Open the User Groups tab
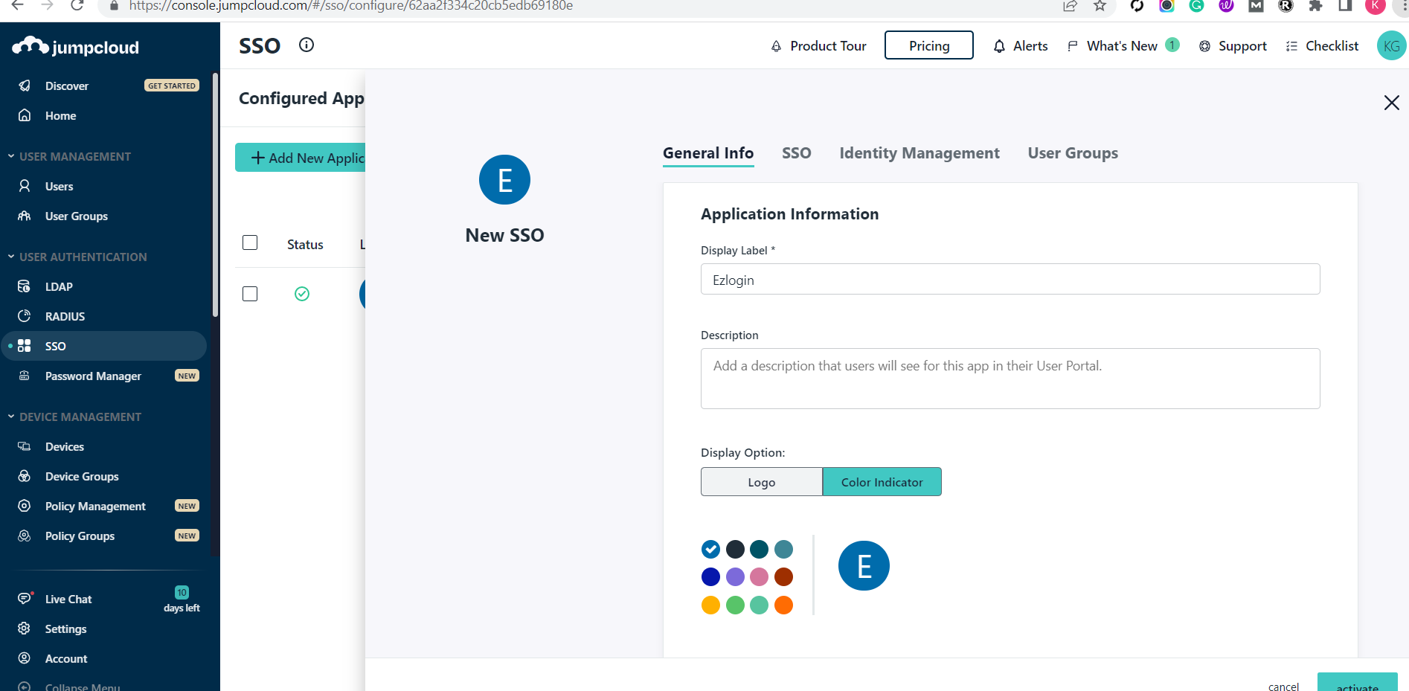This screenshot has height=691, width=1409. pos(1073,153)
